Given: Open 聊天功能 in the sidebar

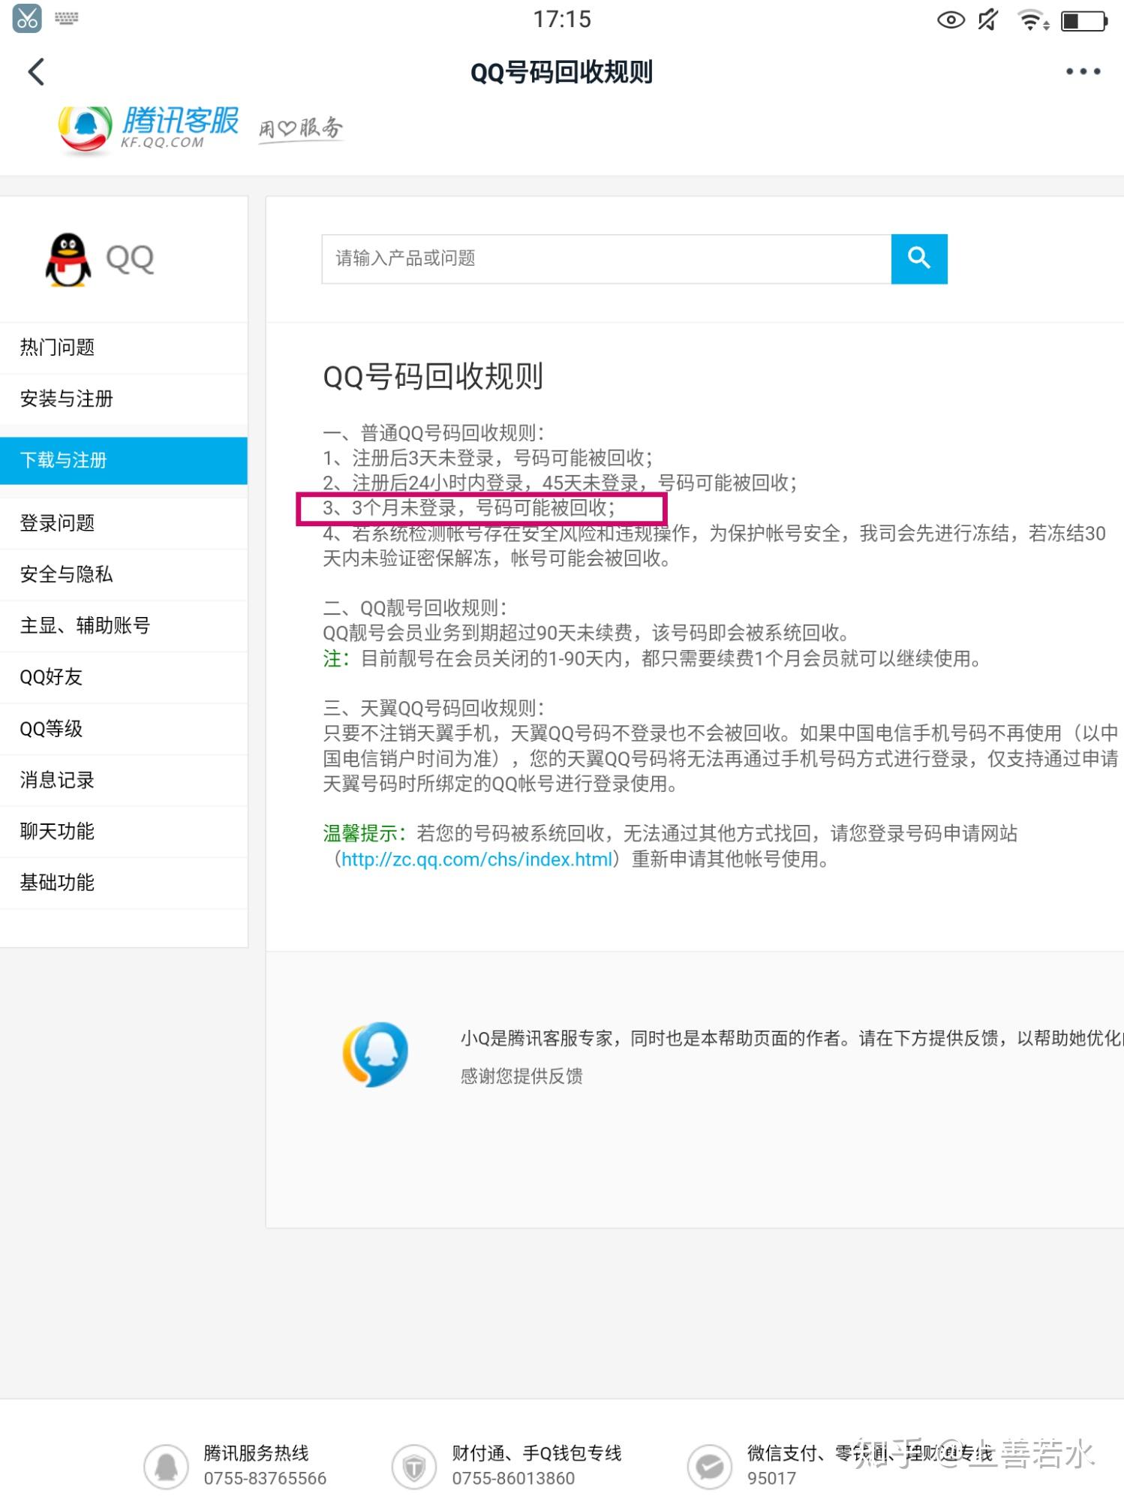Looking at the screenshot, I should click(124, 831).
